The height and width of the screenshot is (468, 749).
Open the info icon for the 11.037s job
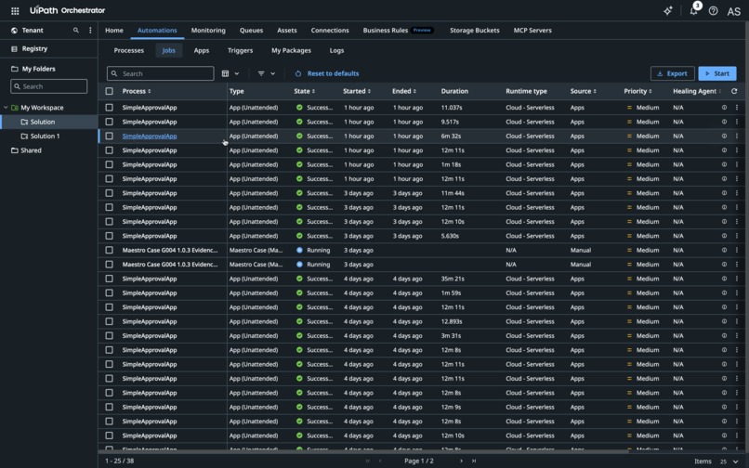724,108
